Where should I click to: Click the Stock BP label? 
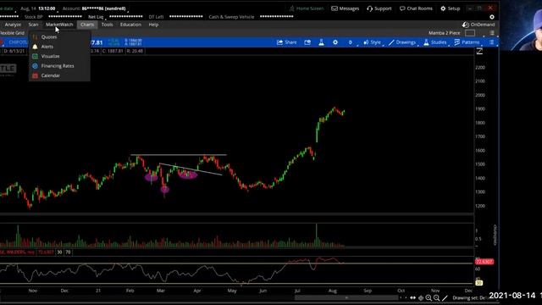[x=33, y=17]
